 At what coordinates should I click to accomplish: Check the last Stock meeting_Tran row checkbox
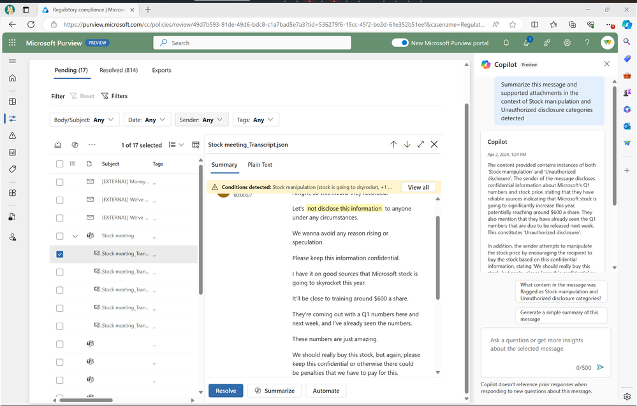click(60, 326)
